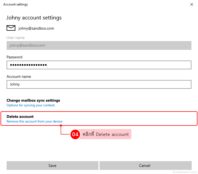198x174 pixels.
Task: Click the johny@sandbox.com address beside the envelope
Action: tap(36, 28)
